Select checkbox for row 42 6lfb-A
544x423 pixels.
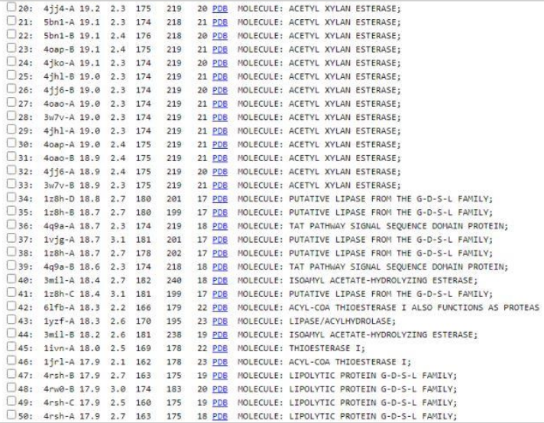point(10,307)
